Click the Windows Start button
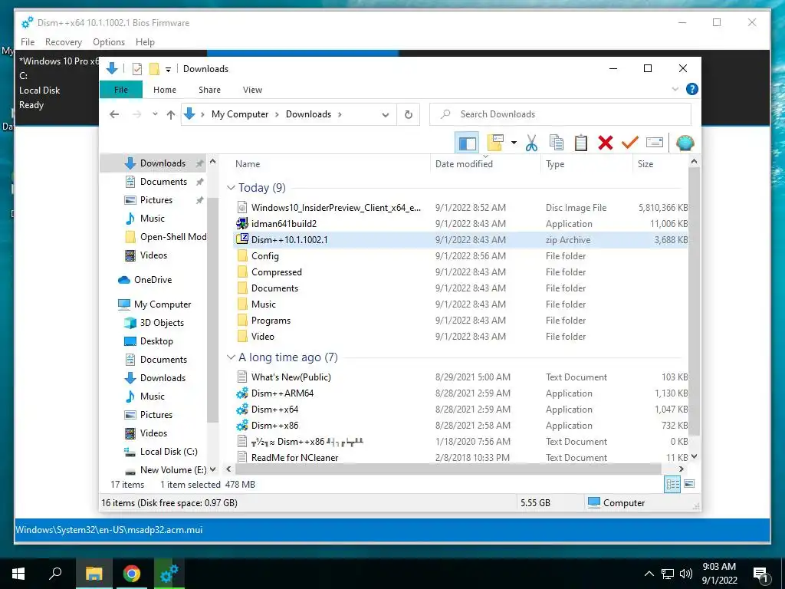This screenshot has height=589, width=785. pyautogui.click(x=18, y=574)
